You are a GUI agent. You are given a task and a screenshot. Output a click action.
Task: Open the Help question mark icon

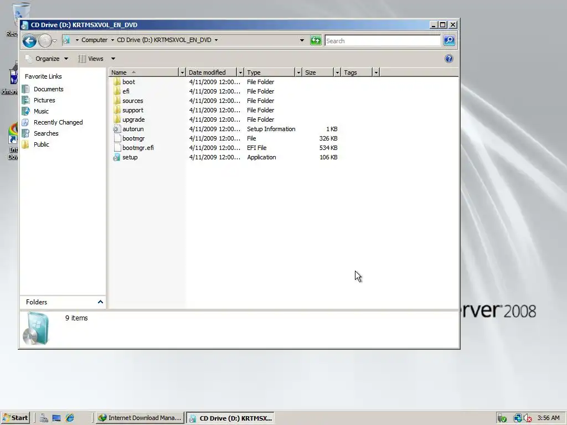click(449, 59)
